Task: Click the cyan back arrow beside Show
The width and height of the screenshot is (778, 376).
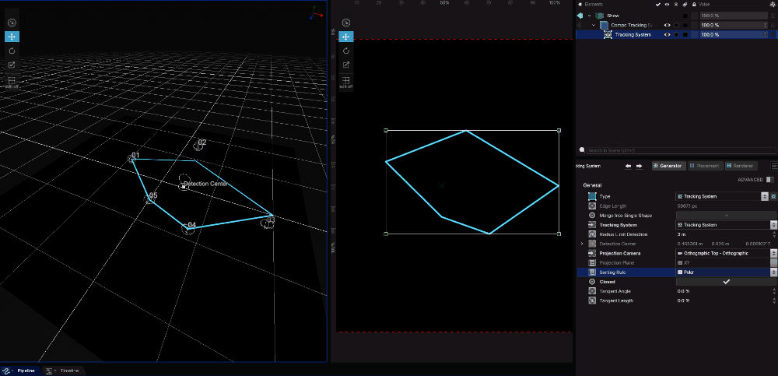Action: click(x=580, y=16)
